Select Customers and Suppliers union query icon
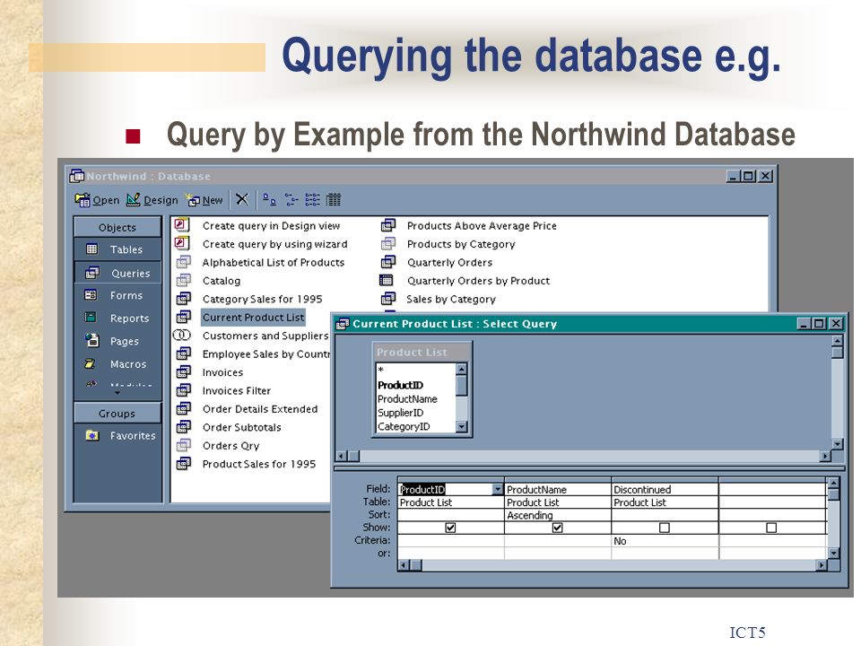861x646 pixels. (x=182, y=335)
